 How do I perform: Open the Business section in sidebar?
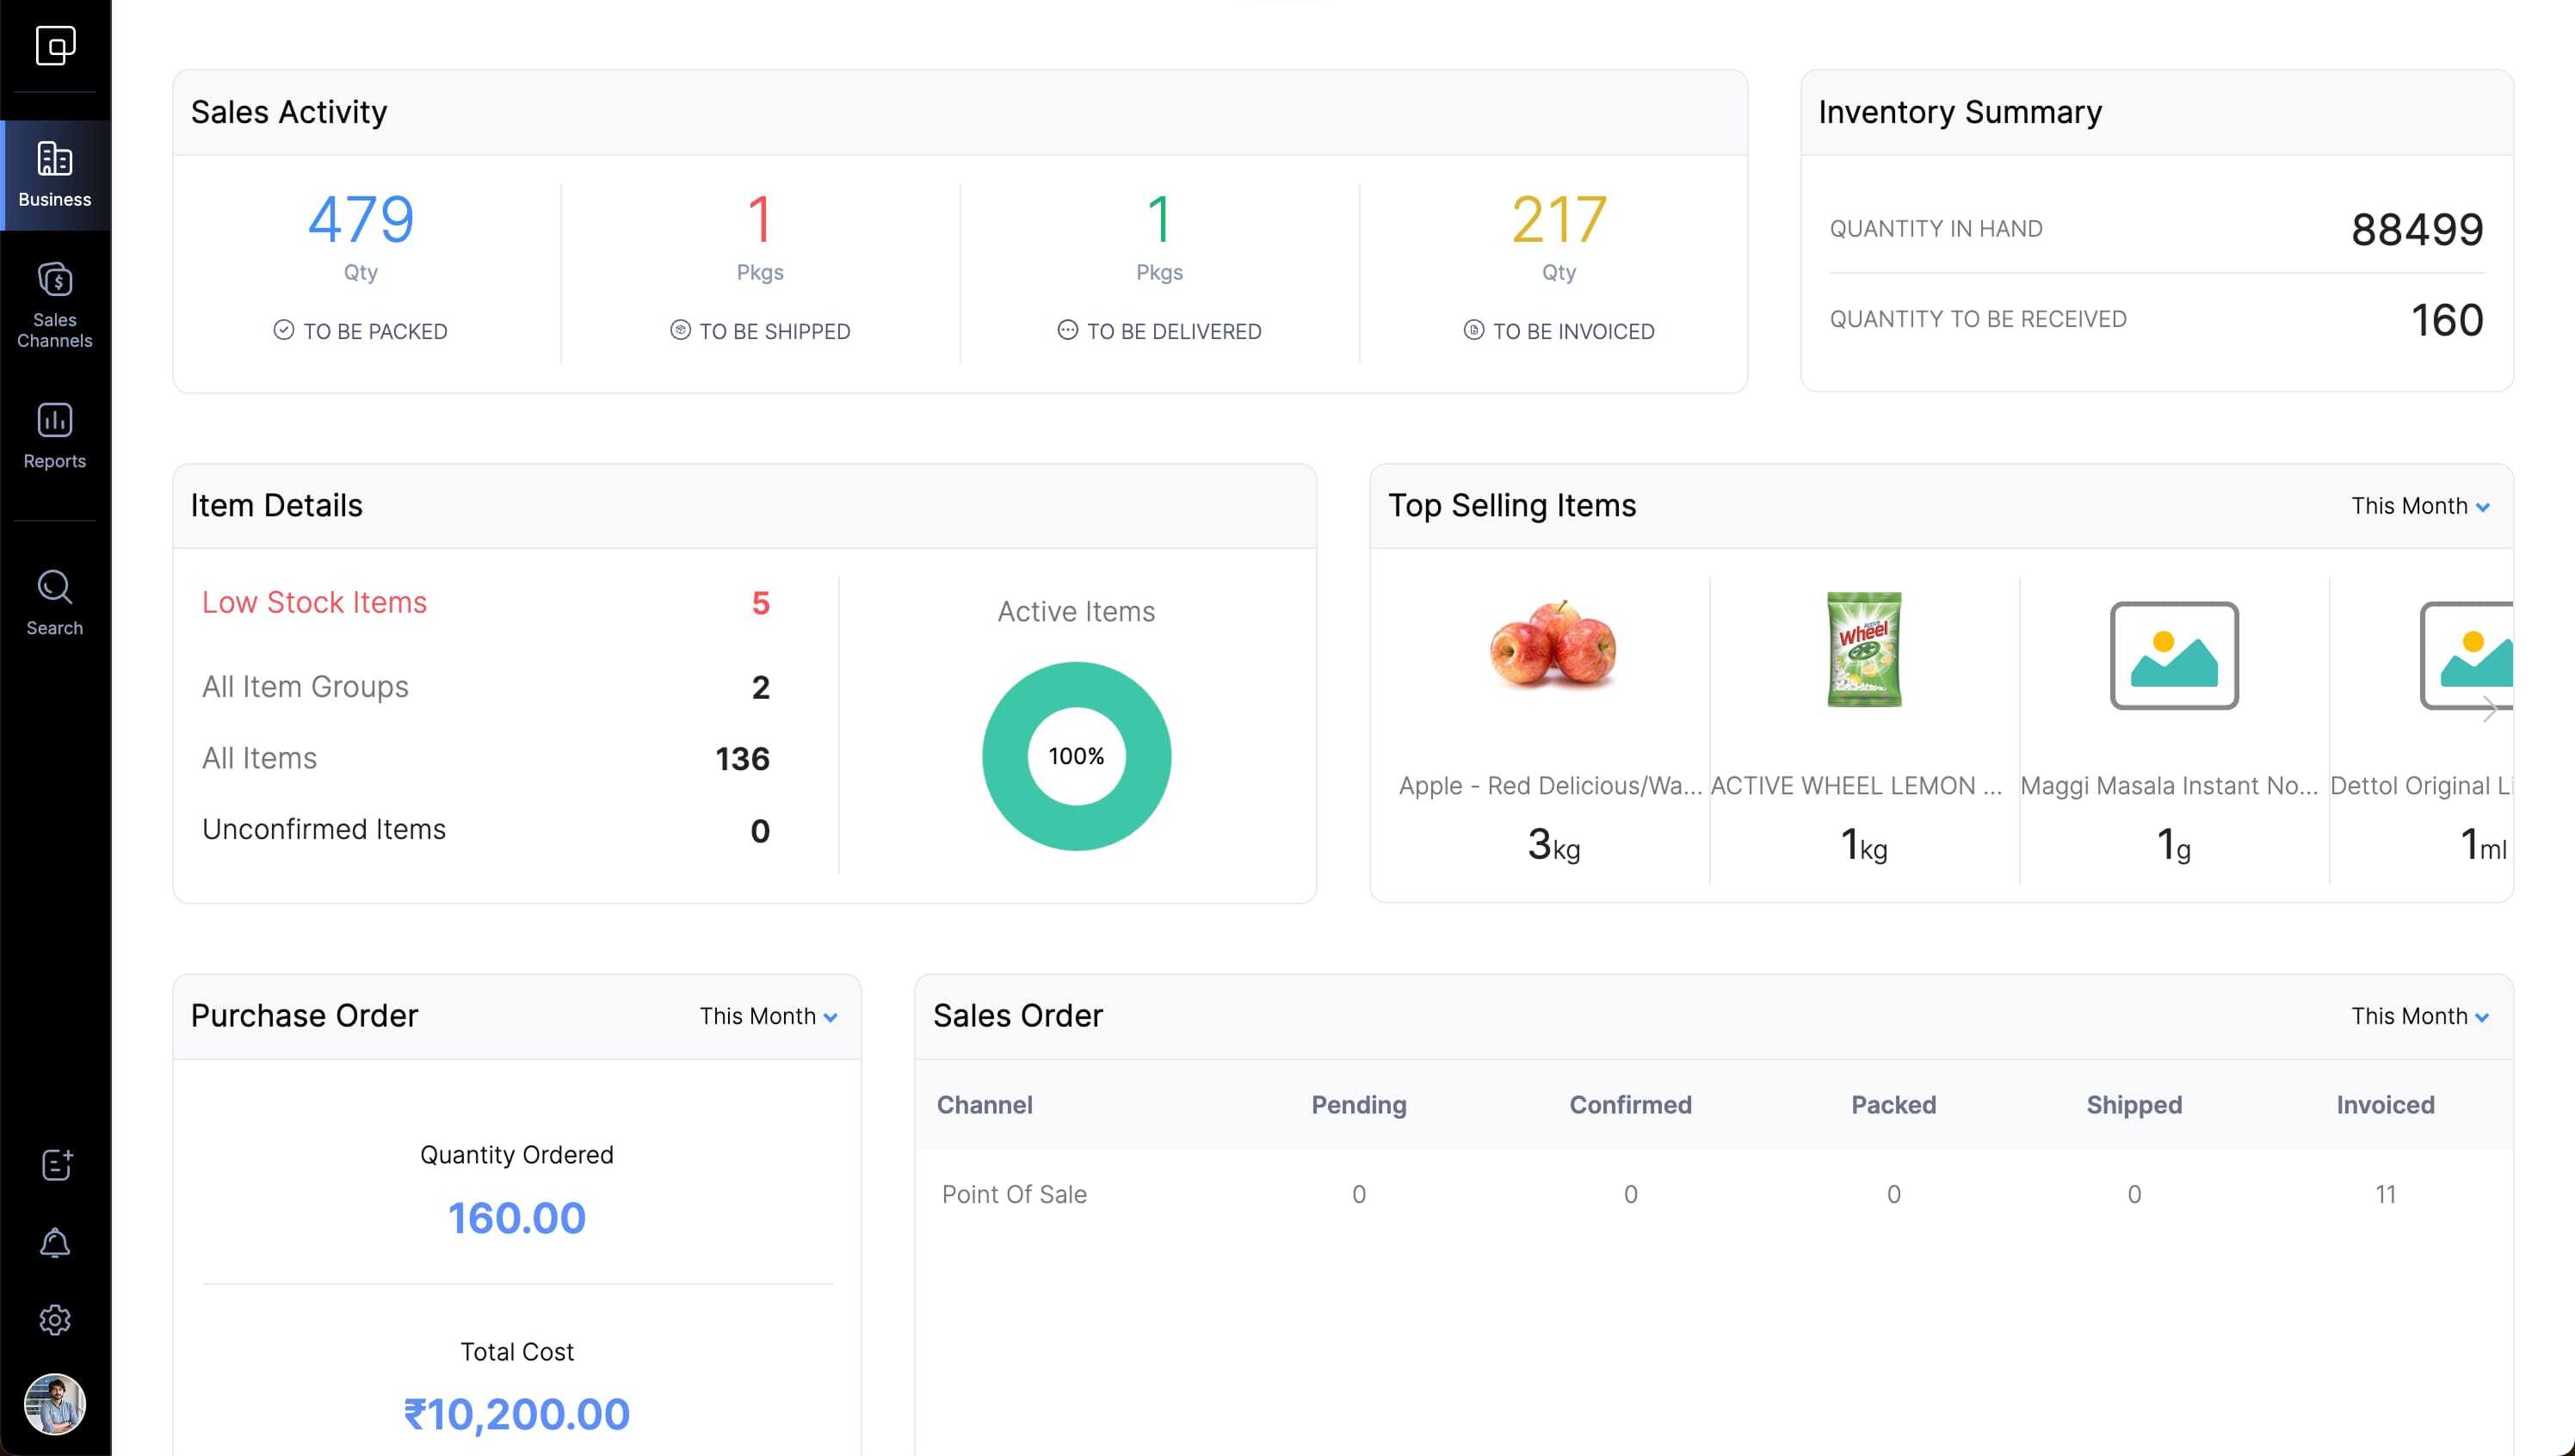click(55, 175)
